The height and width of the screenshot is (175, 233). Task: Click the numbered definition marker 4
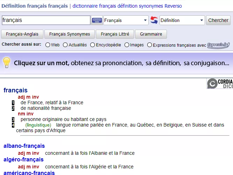(x=13, y=125)
